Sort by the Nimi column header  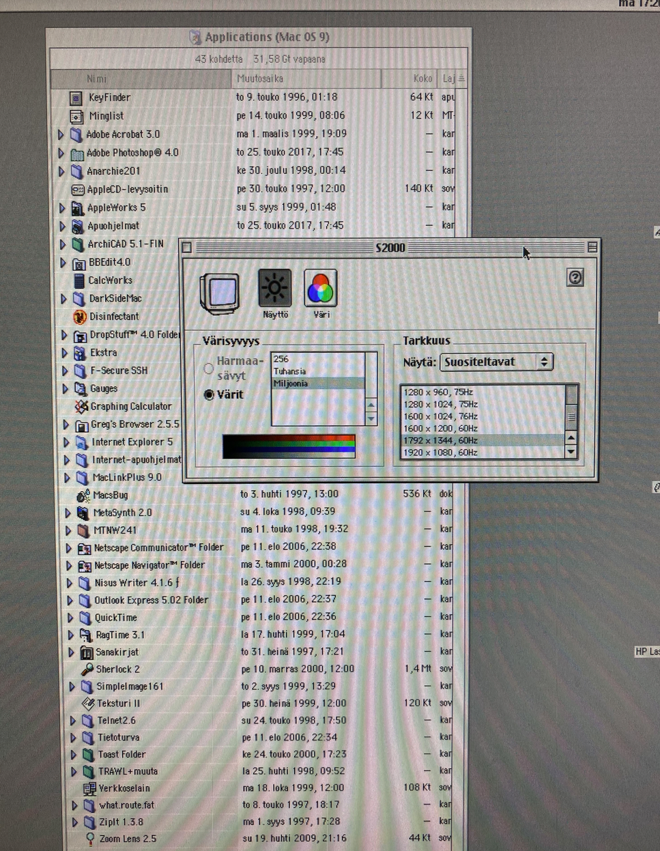[x=141, y=79]
